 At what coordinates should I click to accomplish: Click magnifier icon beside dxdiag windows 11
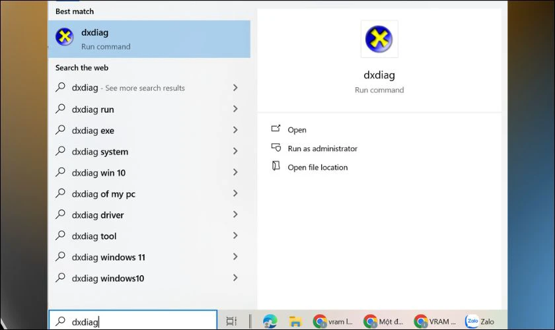pyautogui.click(x=61, y=256)
